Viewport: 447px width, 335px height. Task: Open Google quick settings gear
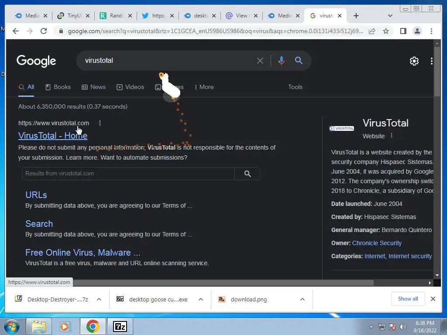tap(414, 61)
